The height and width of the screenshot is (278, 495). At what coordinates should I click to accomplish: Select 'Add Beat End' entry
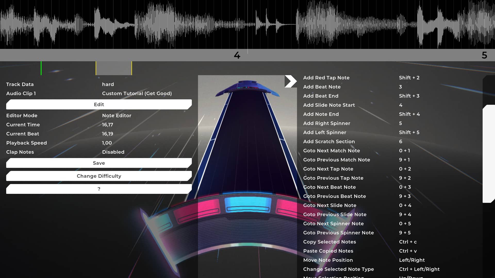[x=321, y=96]
